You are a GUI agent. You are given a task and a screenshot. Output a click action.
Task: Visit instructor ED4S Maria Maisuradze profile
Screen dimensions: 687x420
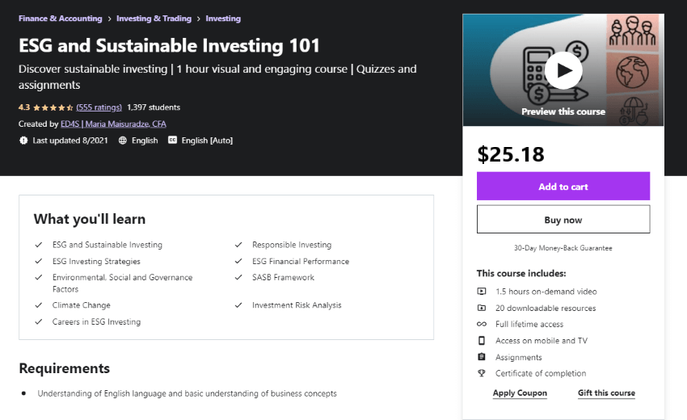pos(113,124)
